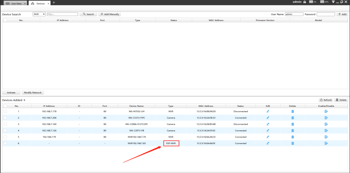Delete the MS-N7032-UH device with trash icon

click(293, 111)
